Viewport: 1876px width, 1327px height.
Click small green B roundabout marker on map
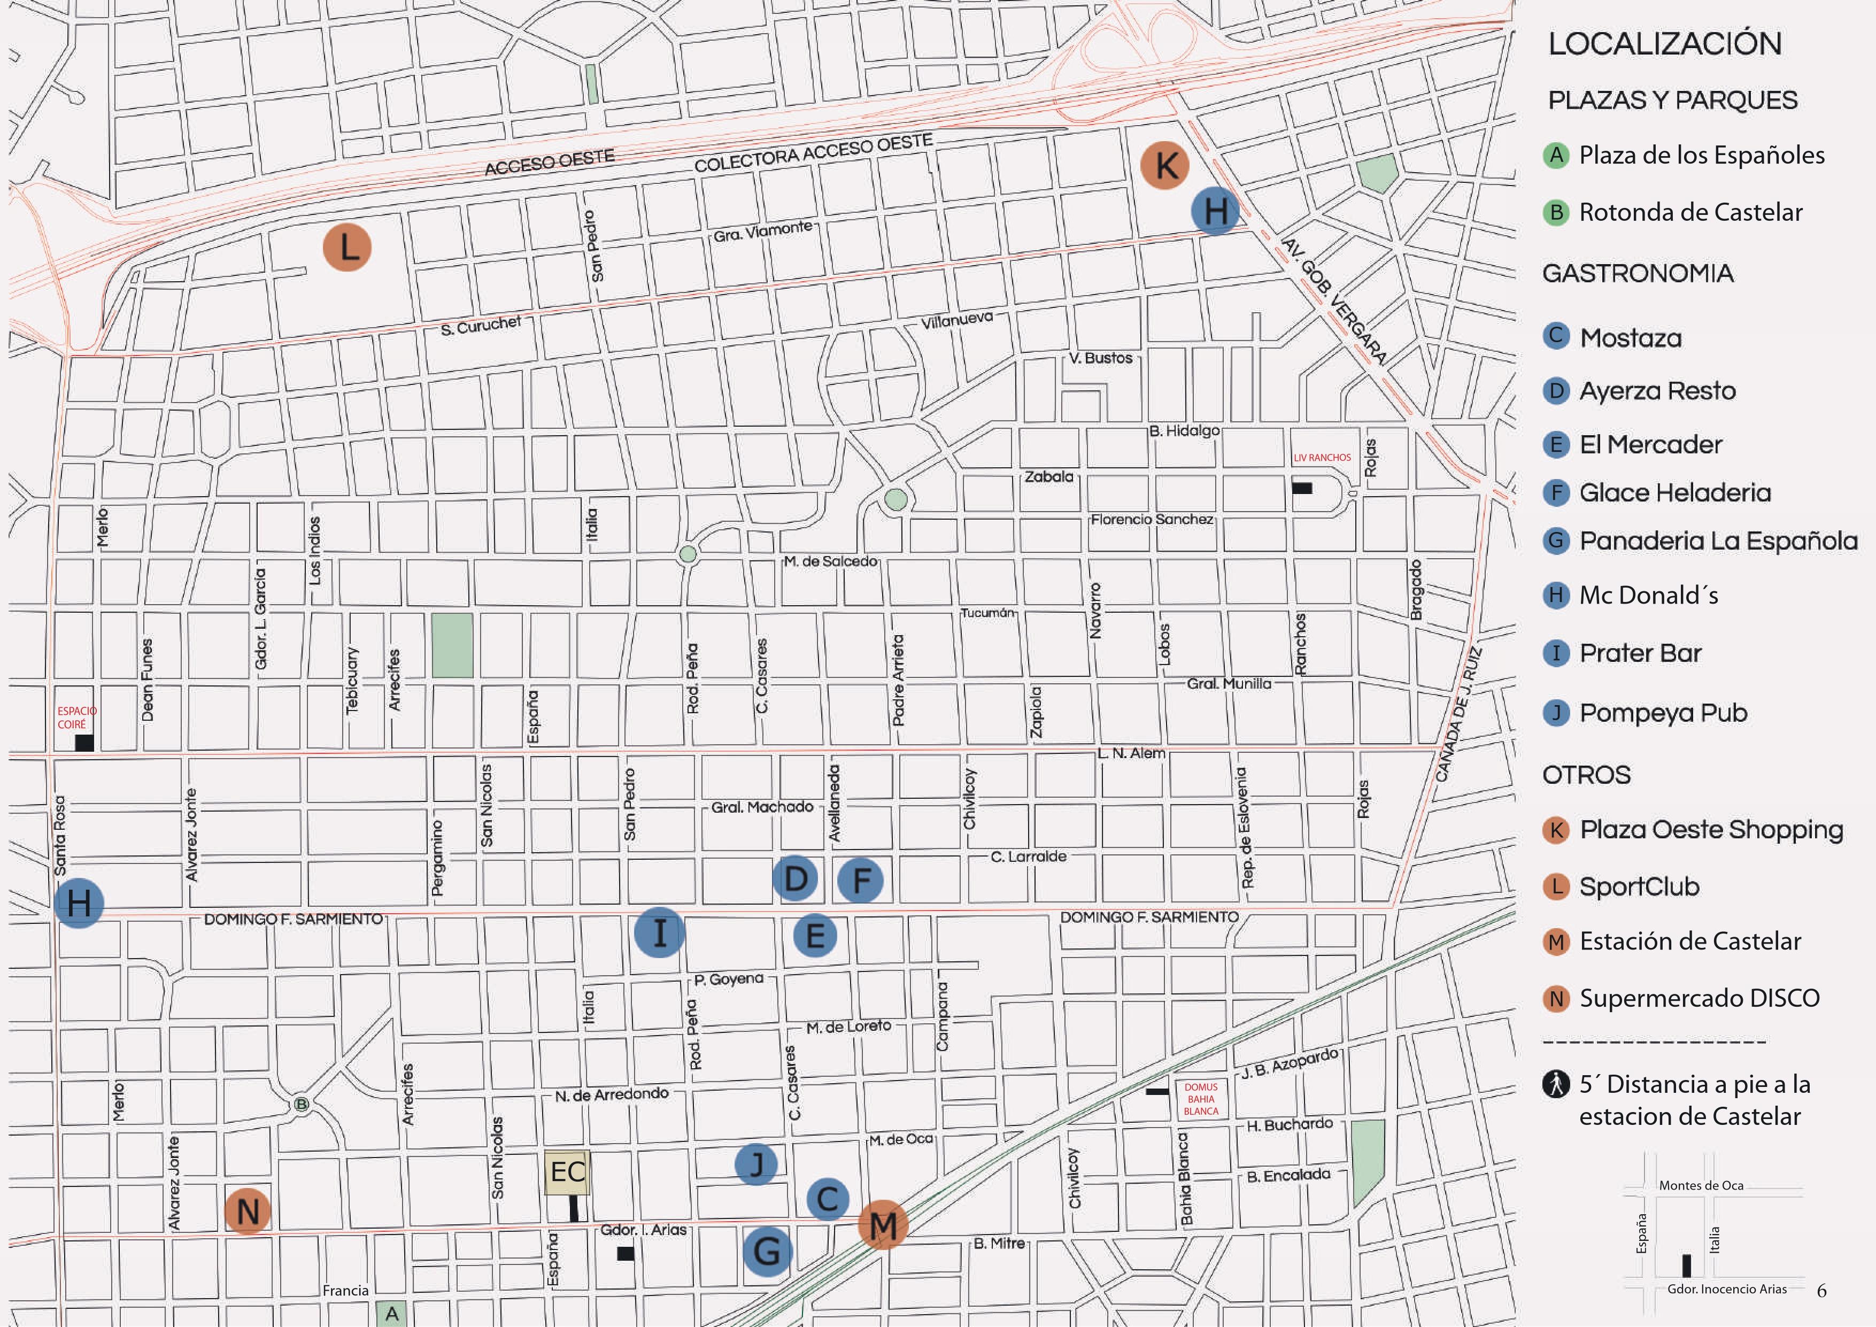[302, 1105]
